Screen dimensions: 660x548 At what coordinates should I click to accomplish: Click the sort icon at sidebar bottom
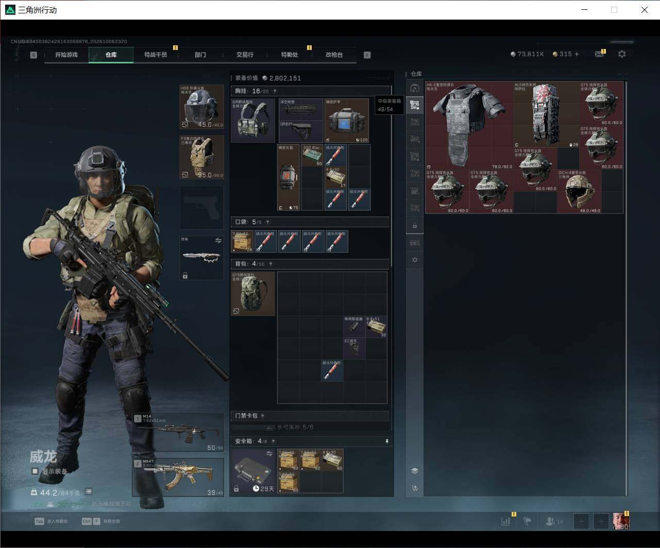[415, 488]
